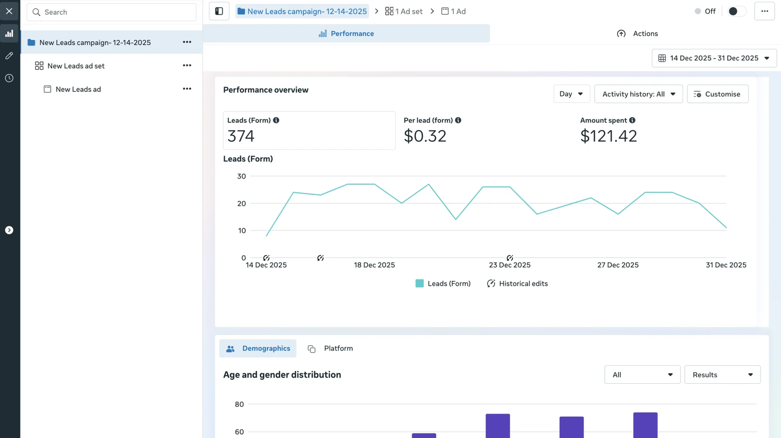The width and height of the screenshot is (781, 438).
Task: Click info icon next to Per lead (form)
Action: coord(458,120)
